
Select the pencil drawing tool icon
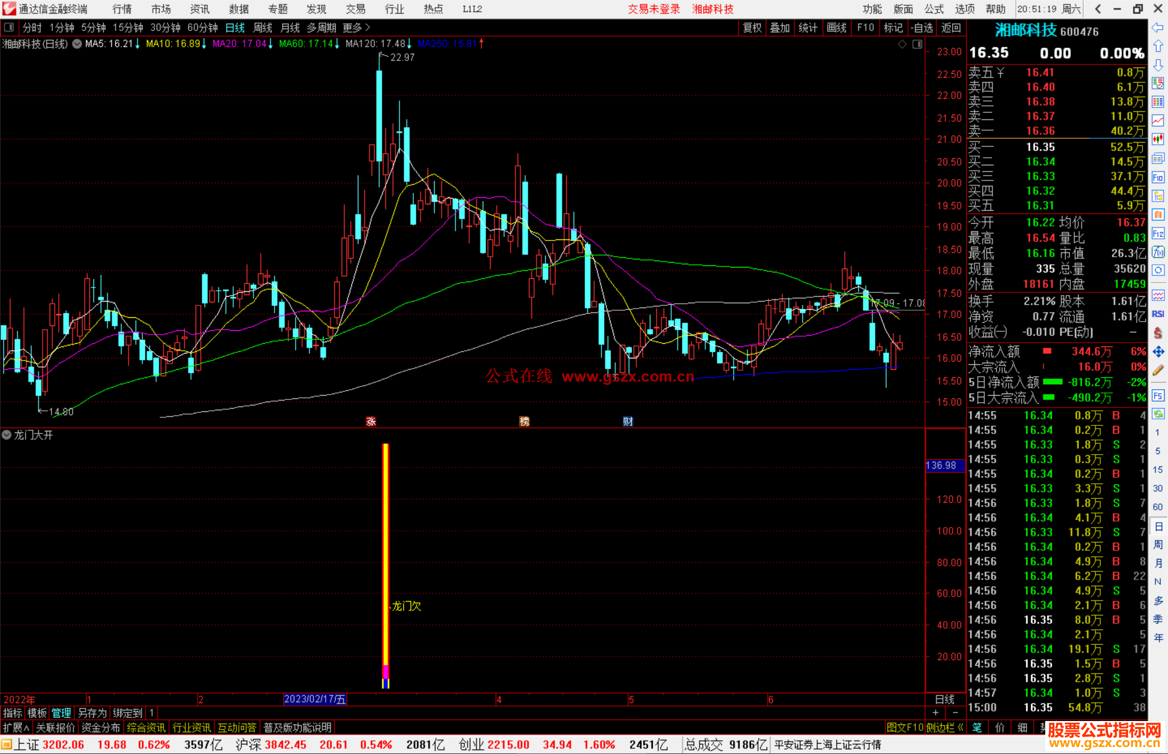click(1158, 371)
